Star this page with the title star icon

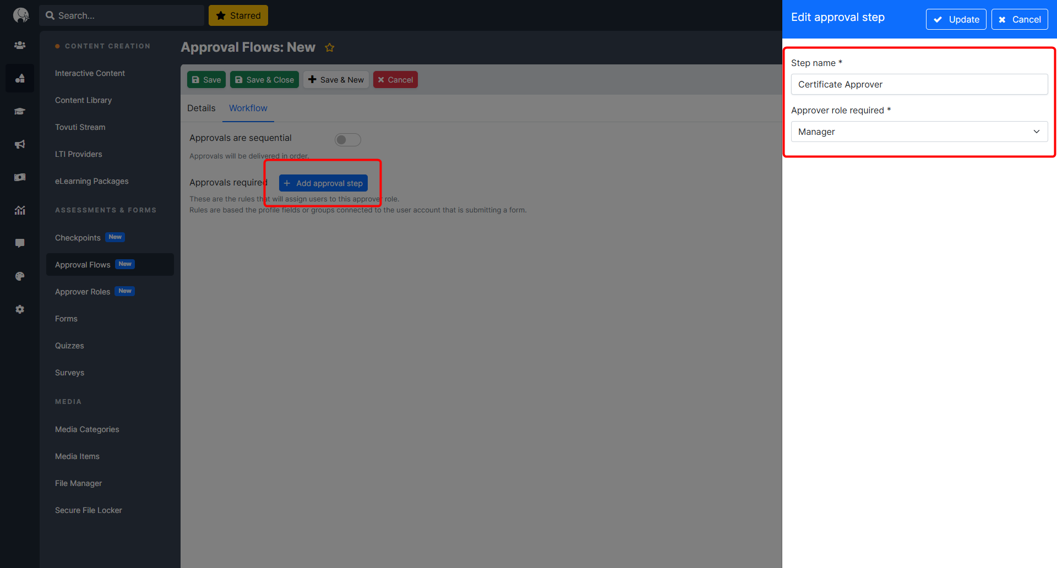tap(330, 48)
